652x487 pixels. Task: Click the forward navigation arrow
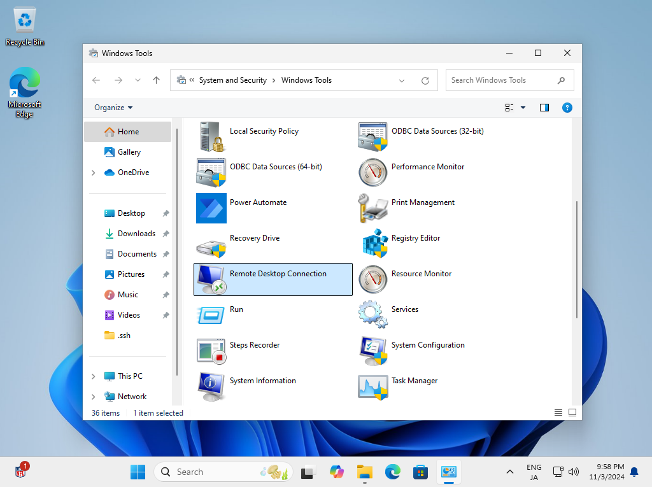point(118,80)
